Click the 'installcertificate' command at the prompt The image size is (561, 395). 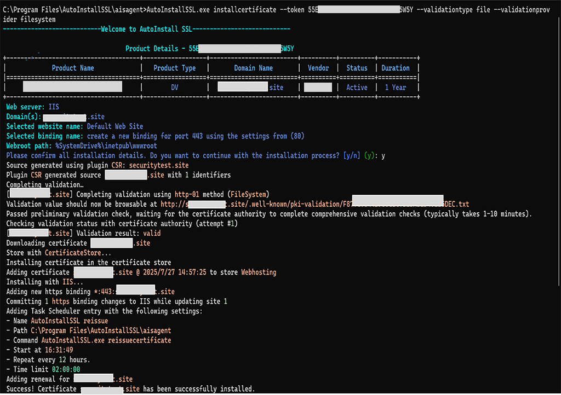tap(245, 10)
